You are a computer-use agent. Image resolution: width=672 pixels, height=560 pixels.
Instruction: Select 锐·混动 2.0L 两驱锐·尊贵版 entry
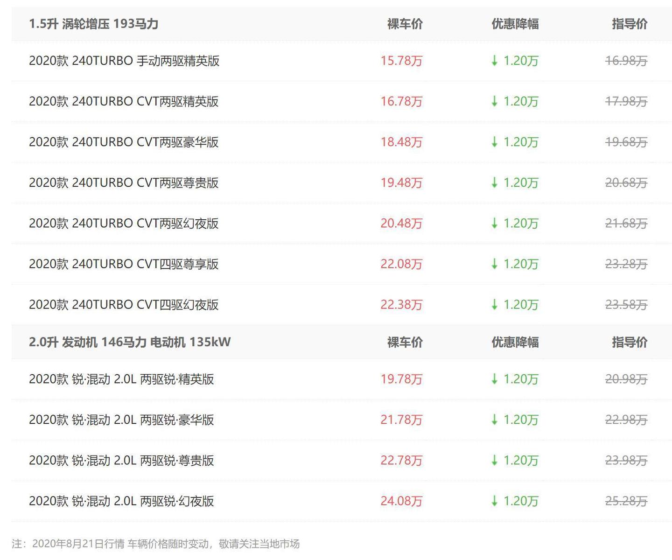click(x=121, y=460)
